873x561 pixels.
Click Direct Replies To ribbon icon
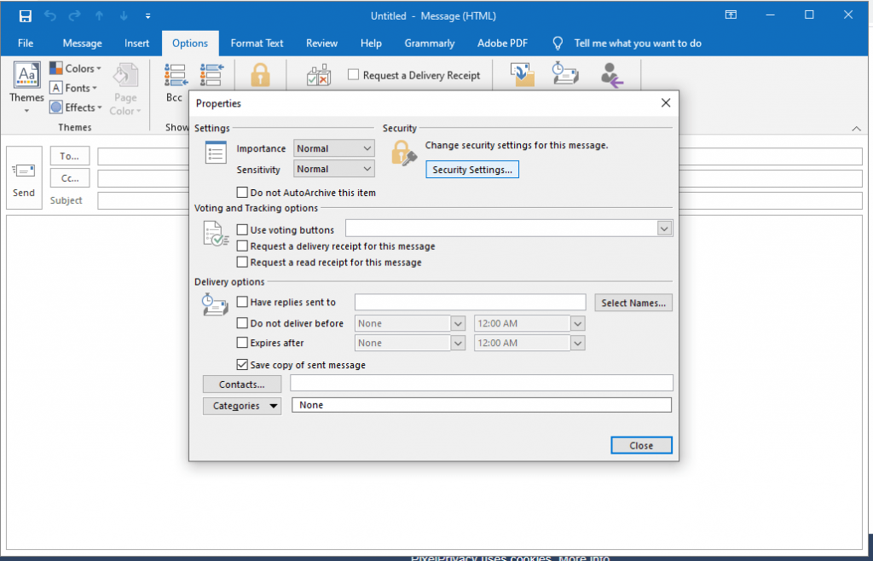coord(612,74)
